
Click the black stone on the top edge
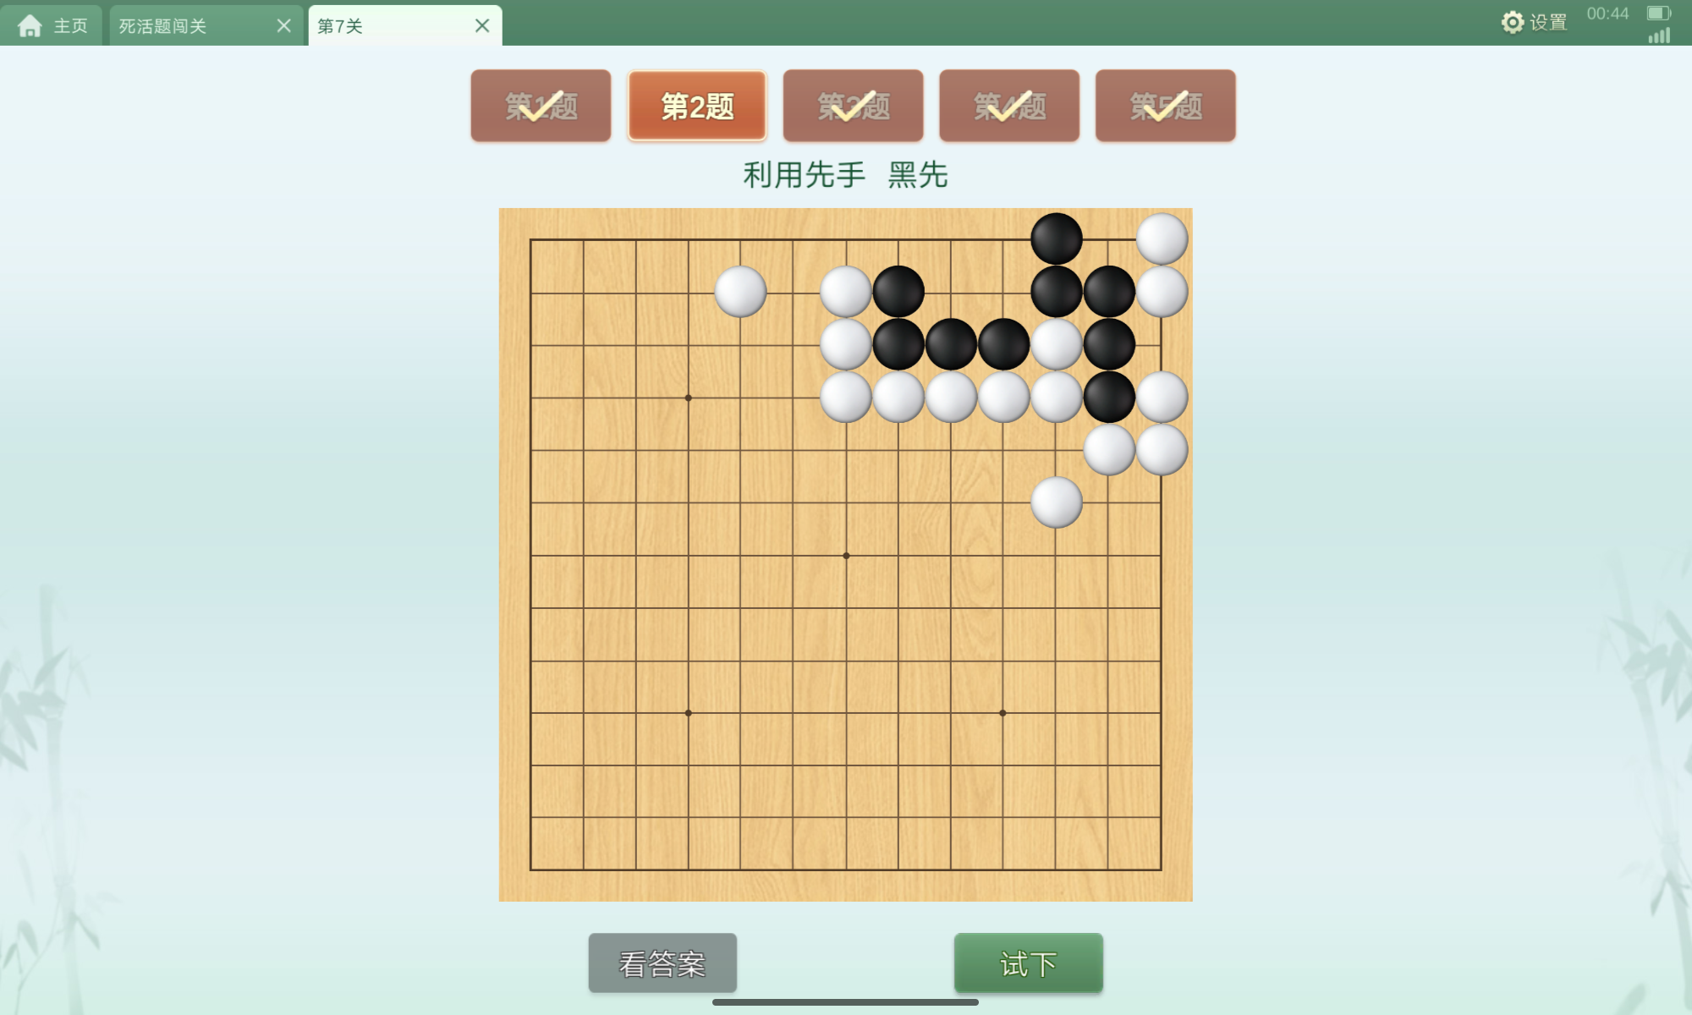click(x=1057, y=239)
